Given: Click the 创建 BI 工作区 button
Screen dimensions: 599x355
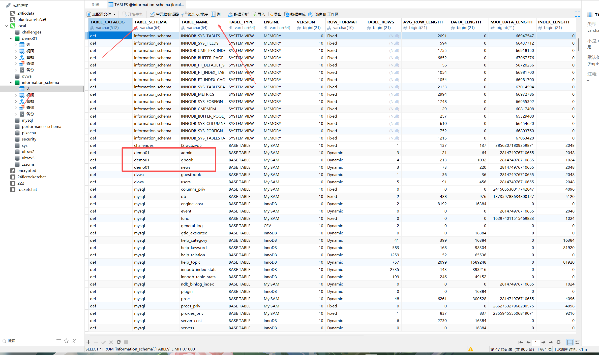Looking at the screenshot, I should [x=323, y=14].
